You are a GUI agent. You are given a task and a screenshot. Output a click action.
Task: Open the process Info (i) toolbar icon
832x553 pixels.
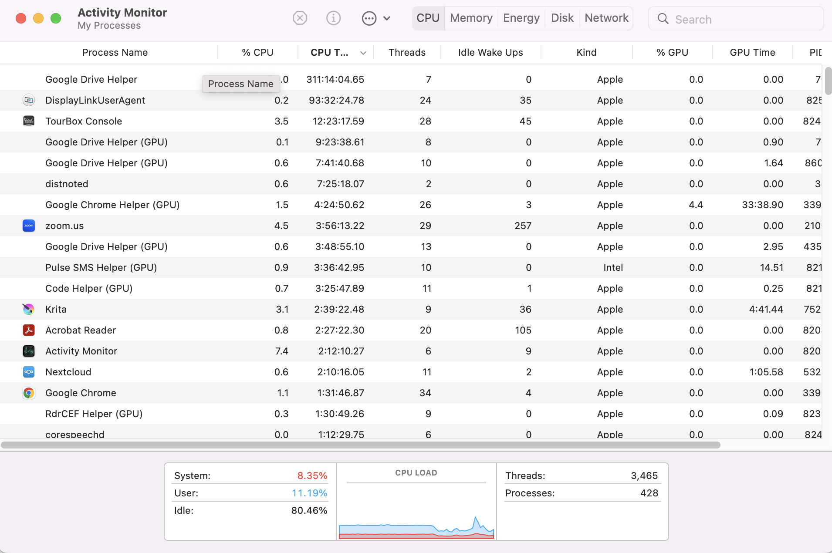coord(333,18)
